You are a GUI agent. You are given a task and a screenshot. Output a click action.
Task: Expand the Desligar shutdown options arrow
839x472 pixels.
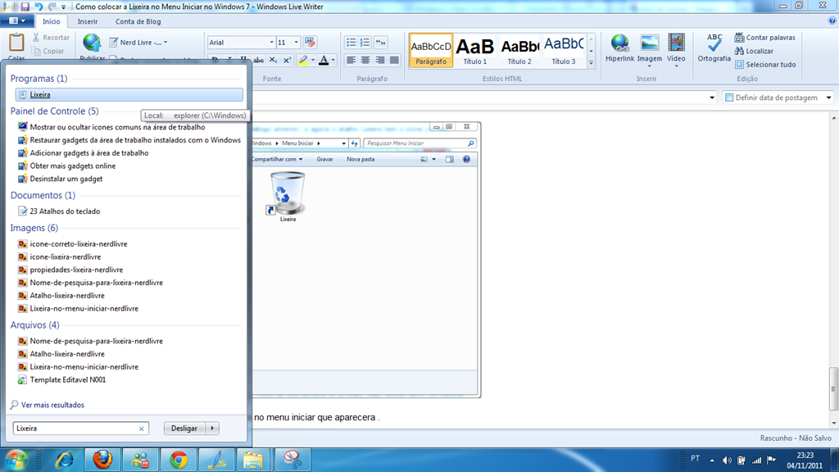(x=212, y=428)
